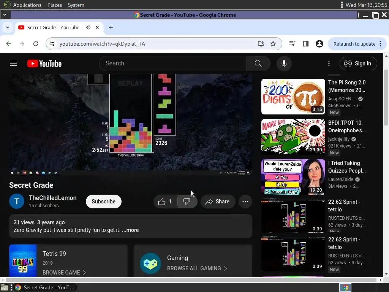Image resolution: width=389 pixels, height=292 pixels.
Task: Like the Secret Grade video
Action: [x=166, y=202]
